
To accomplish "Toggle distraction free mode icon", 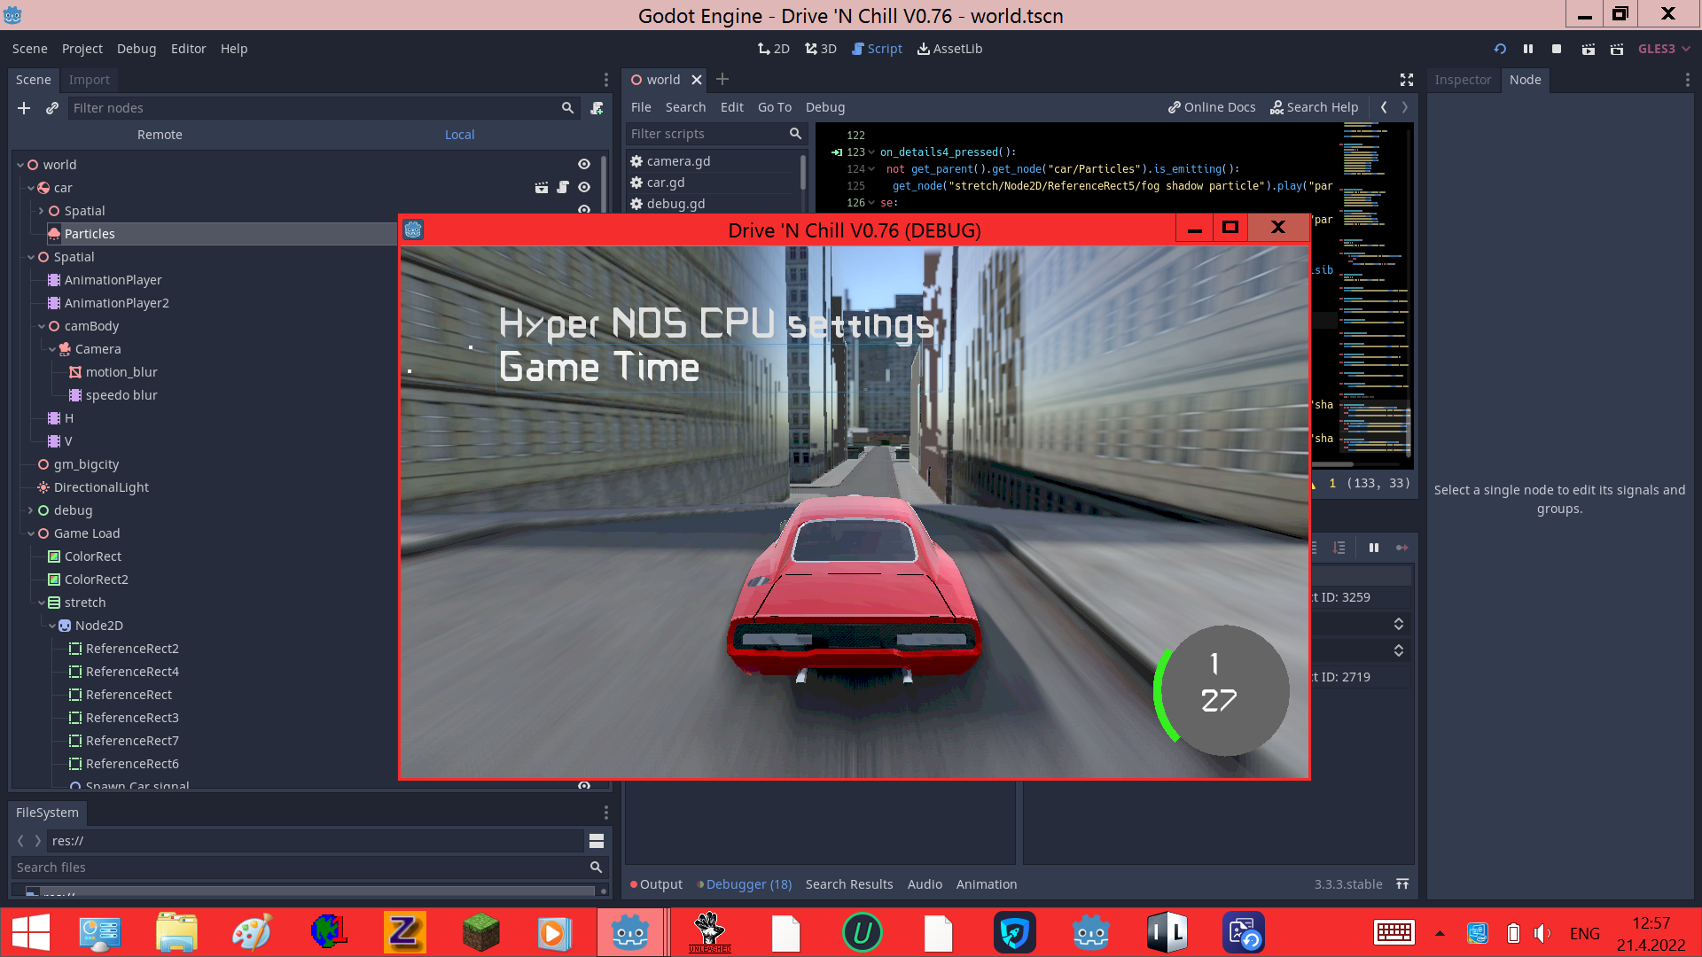I will (1407, 80).
